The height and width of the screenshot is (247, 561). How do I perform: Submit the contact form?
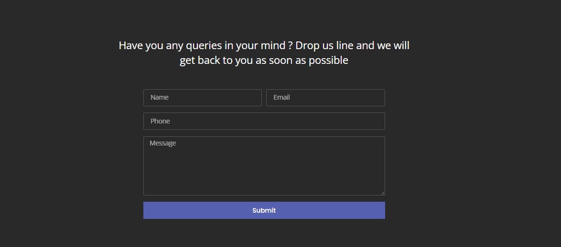[x=264, y=210]
